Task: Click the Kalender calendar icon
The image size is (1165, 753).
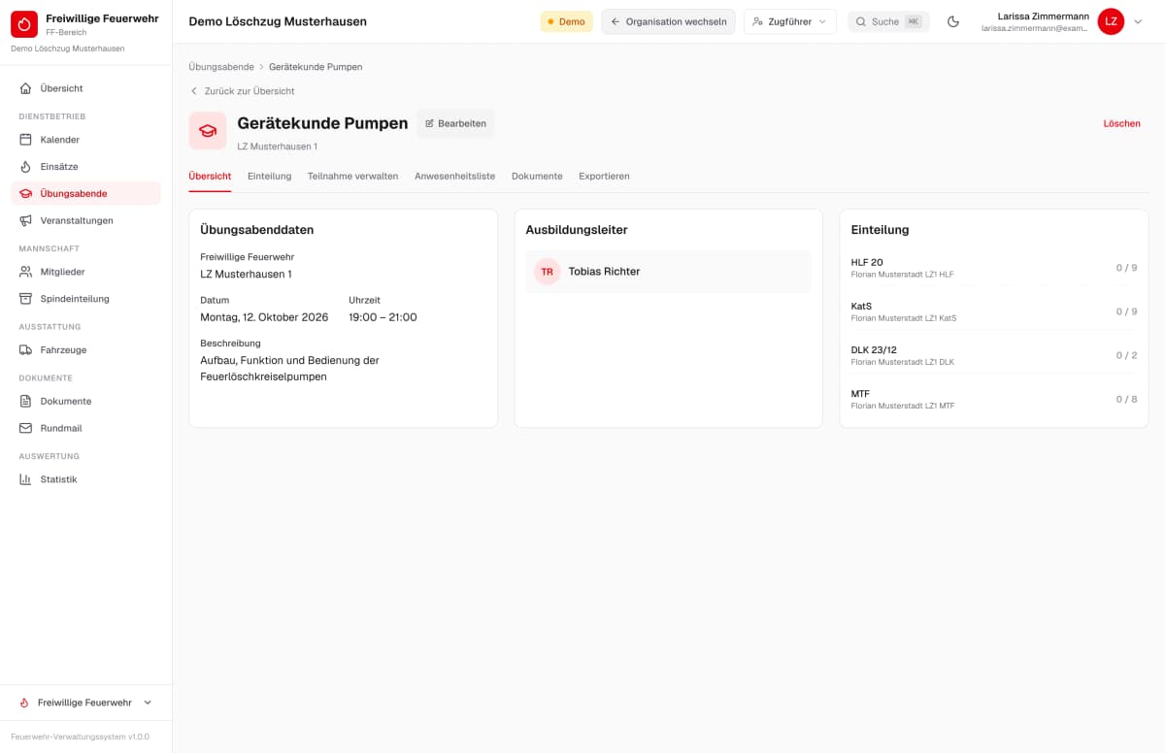Action: coord(26,140)
